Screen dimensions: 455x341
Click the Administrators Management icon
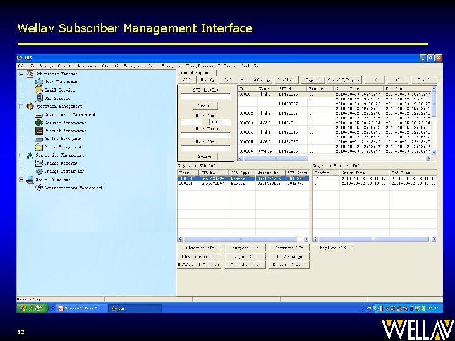pos(39,188)
